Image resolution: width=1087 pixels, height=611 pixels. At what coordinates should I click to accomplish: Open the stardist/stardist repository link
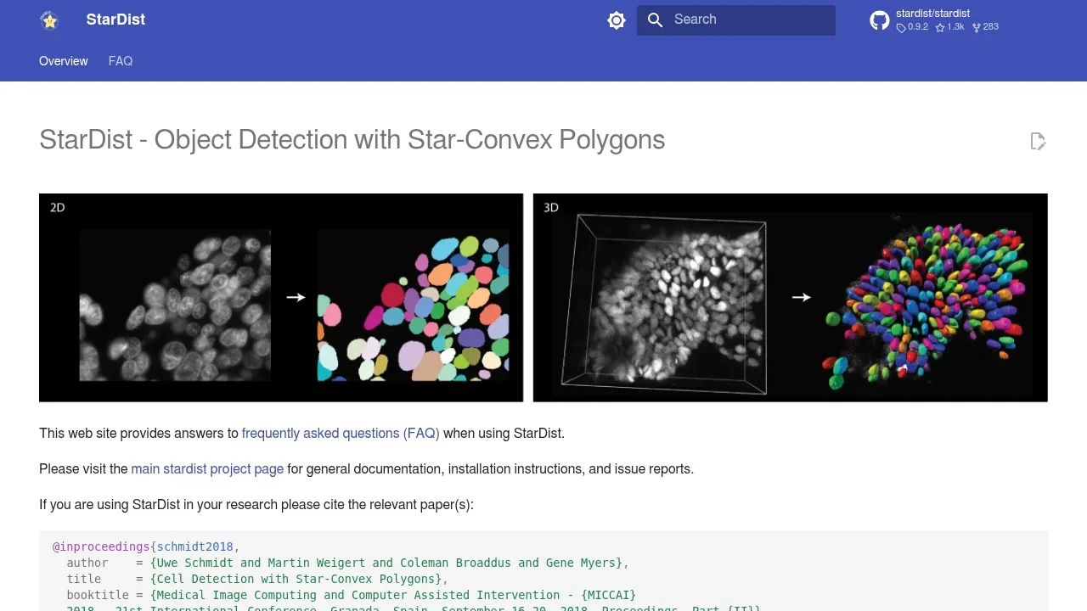[932, 14]
